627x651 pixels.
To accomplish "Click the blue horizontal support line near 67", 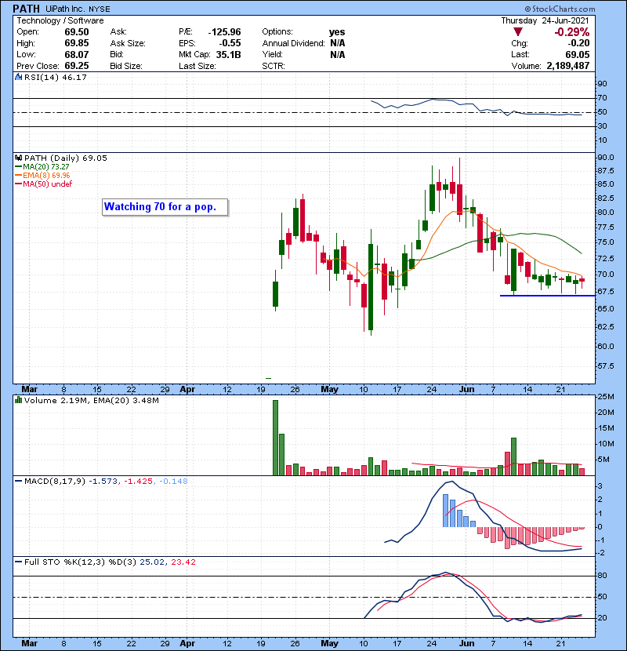I will pyautogui.click(x=548, y=296).
